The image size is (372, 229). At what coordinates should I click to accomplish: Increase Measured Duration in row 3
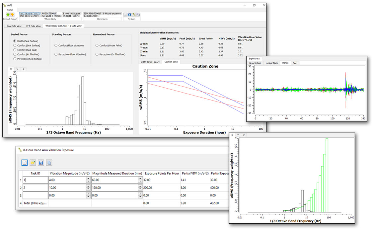coord(140,194)
